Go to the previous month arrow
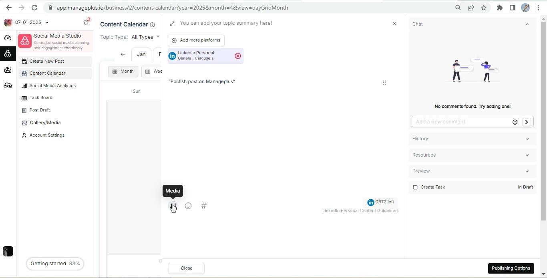 pos(123,54)
